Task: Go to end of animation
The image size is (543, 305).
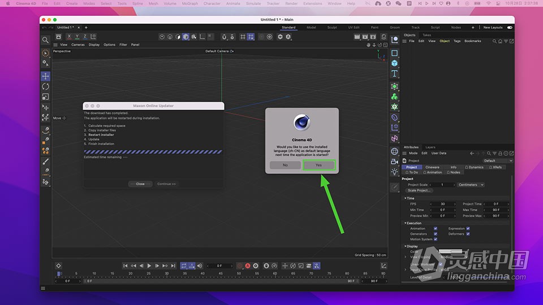Action: point(173,265)
